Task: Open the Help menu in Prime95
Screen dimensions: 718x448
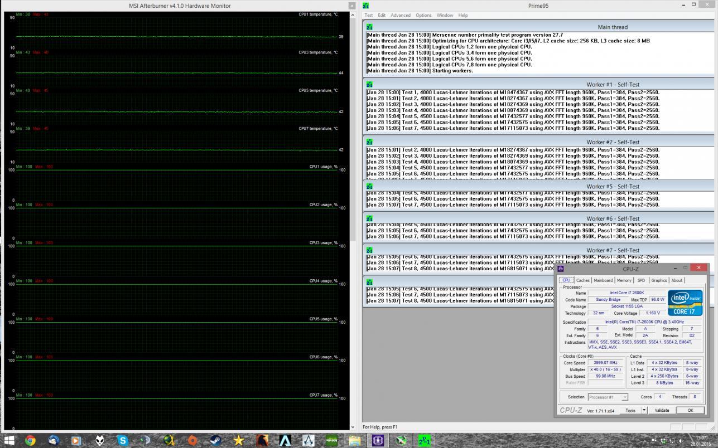Action: coord(463,15)
